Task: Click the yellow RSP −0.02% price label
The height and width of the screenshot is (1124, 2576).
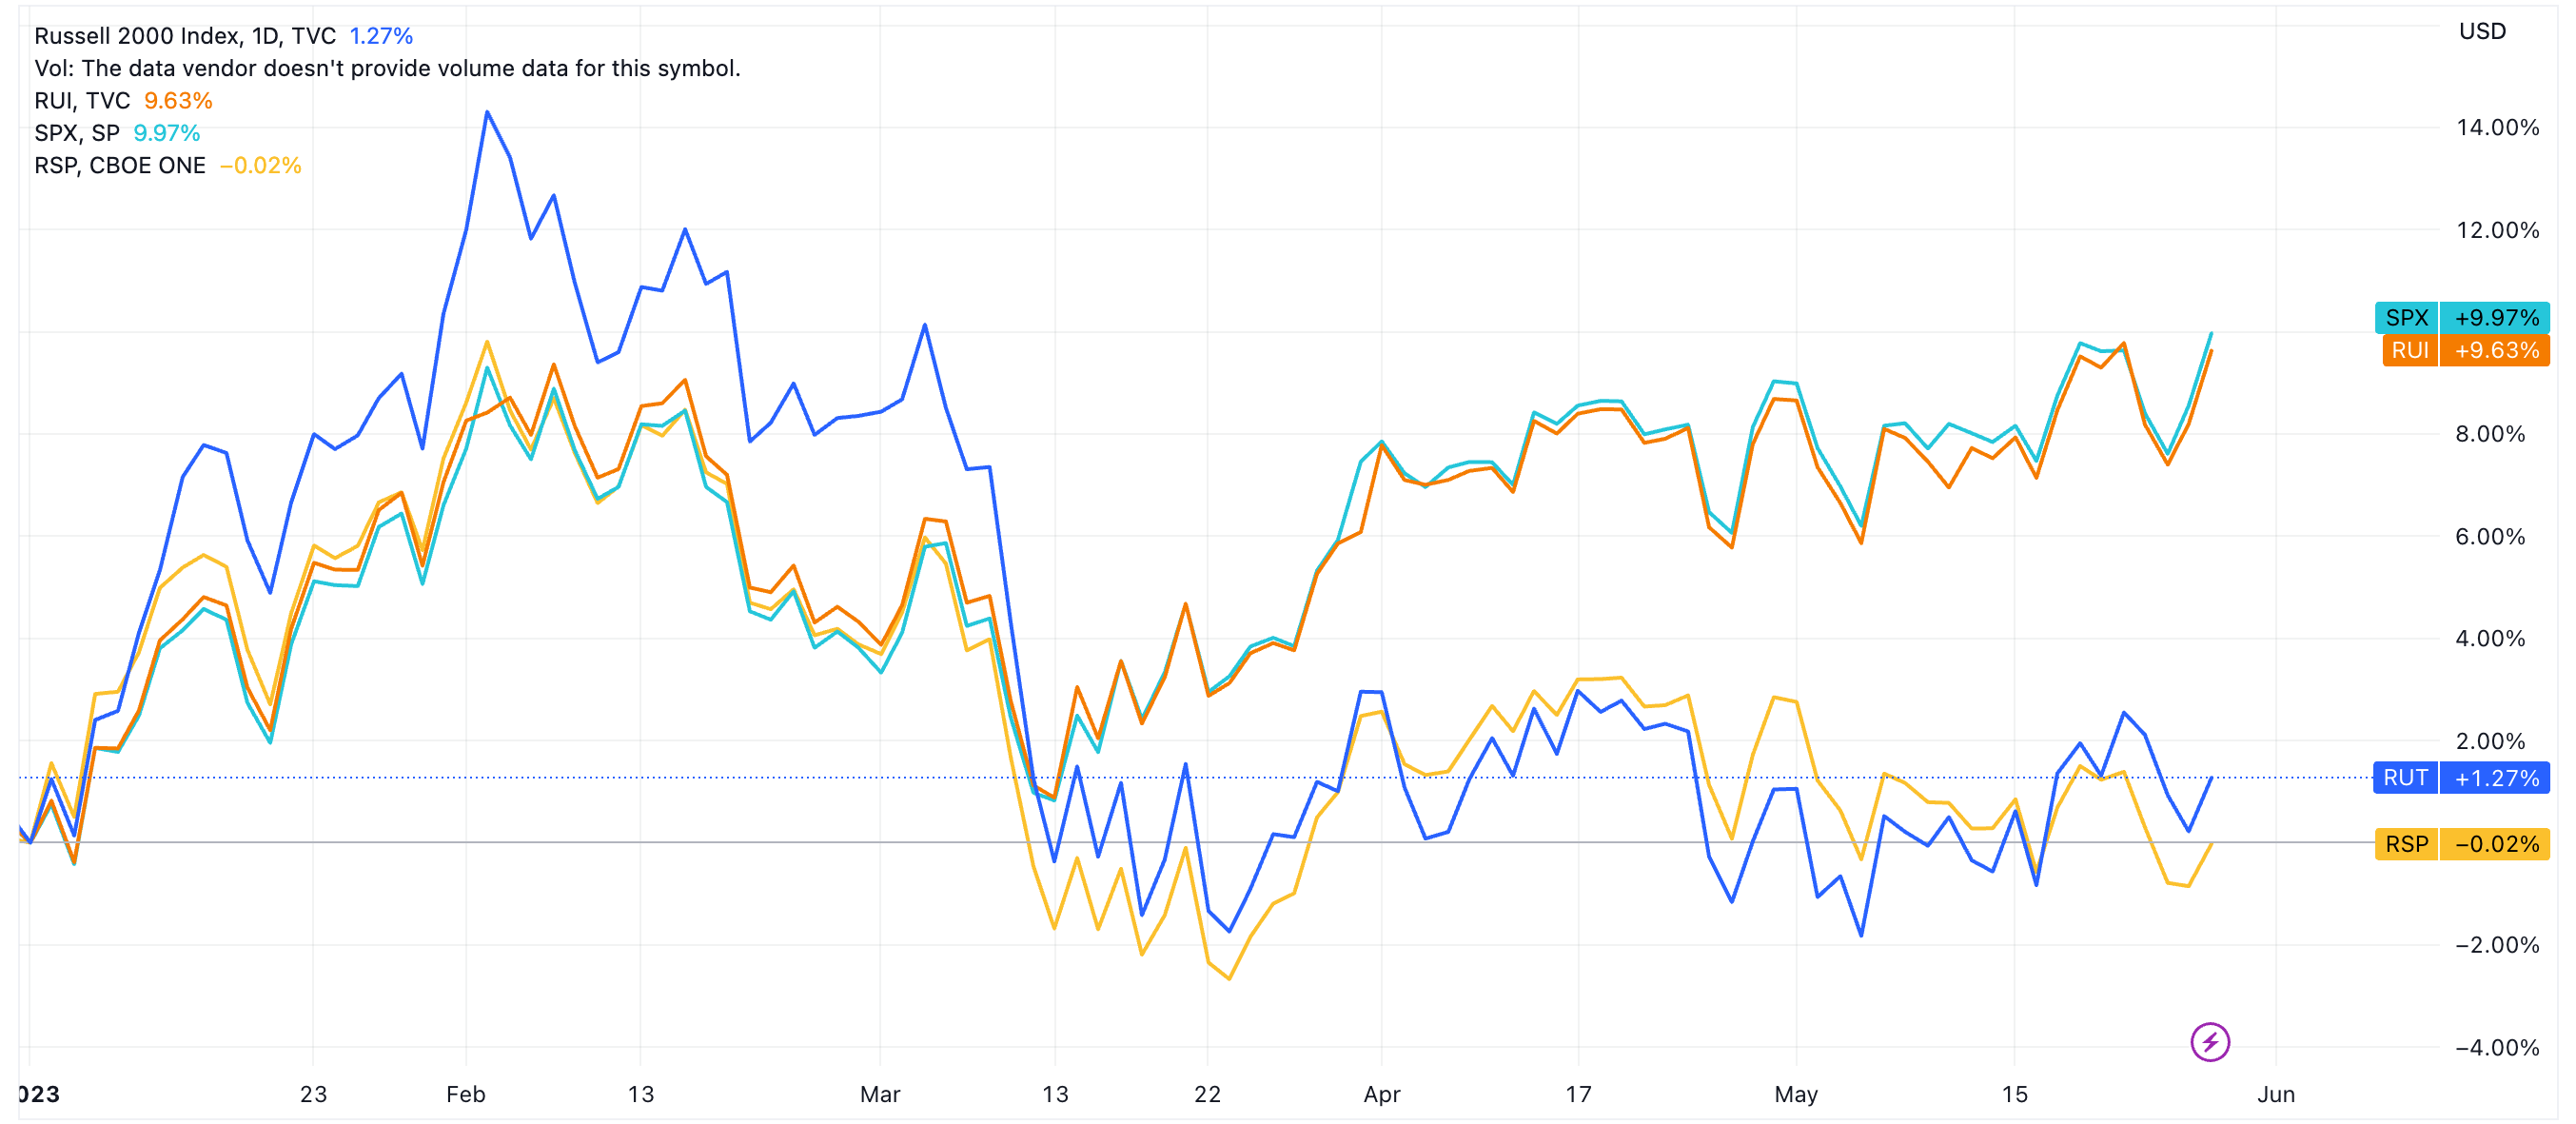Action: click(x=2461, y=844)
